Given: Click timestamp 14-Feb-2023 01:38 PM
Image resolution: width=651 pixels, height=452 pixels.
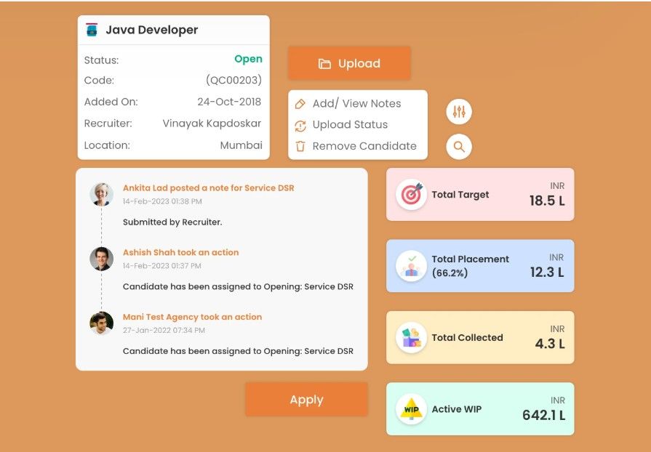Looking at the screenshot, I should click(x=162, y=201).
